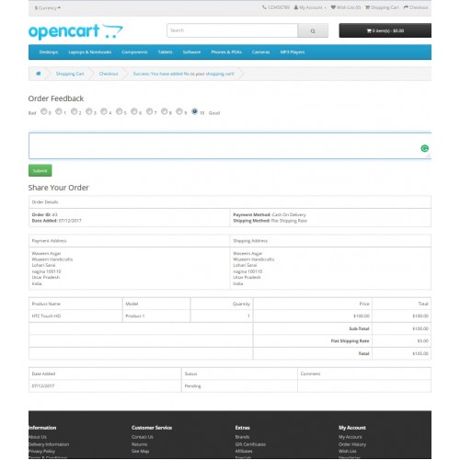Click the $5.00 flat shipping value
The width and height of the screenshot is (460, 460).
click(423, 341)
